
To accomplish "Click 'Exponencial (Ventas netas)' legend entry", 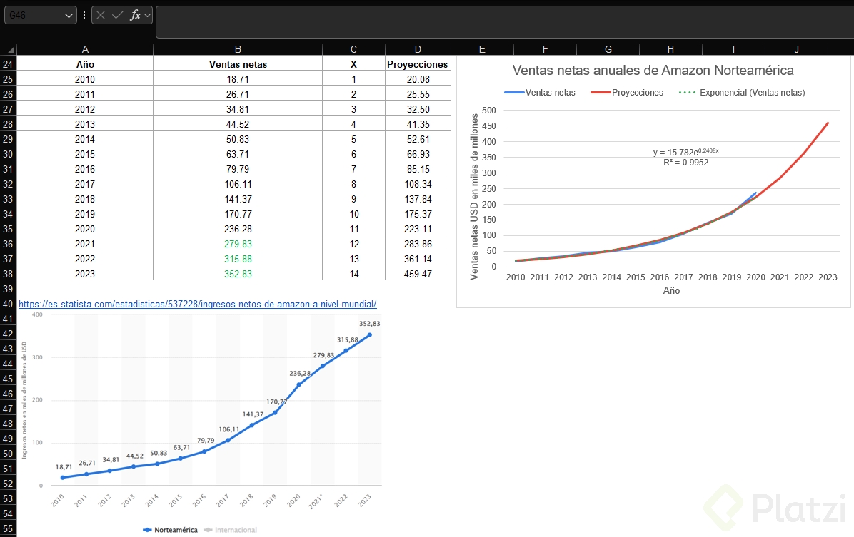I will coord(742,93).
